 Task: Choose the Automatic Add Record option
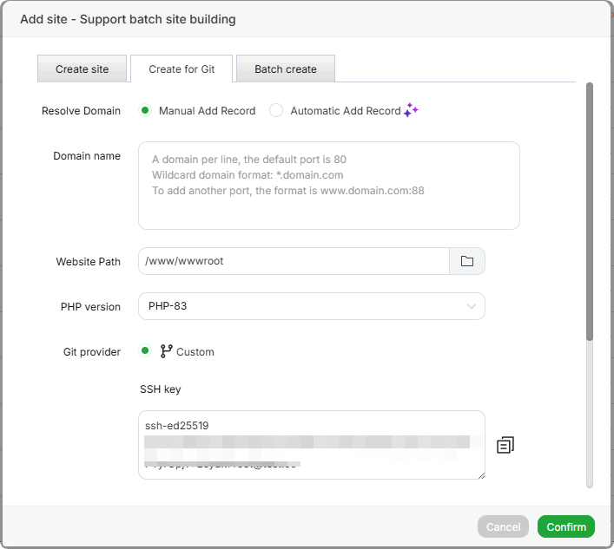click(276, 110)
